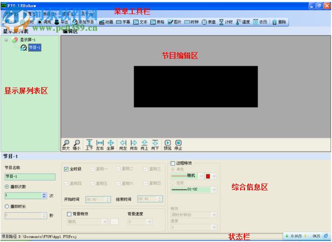Start the 预览 preview
Screen dimensions: 332x242
[x=168, y=145]
